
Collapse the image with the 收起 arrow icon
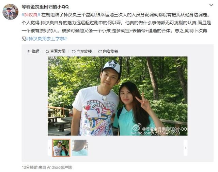point(28,52)
